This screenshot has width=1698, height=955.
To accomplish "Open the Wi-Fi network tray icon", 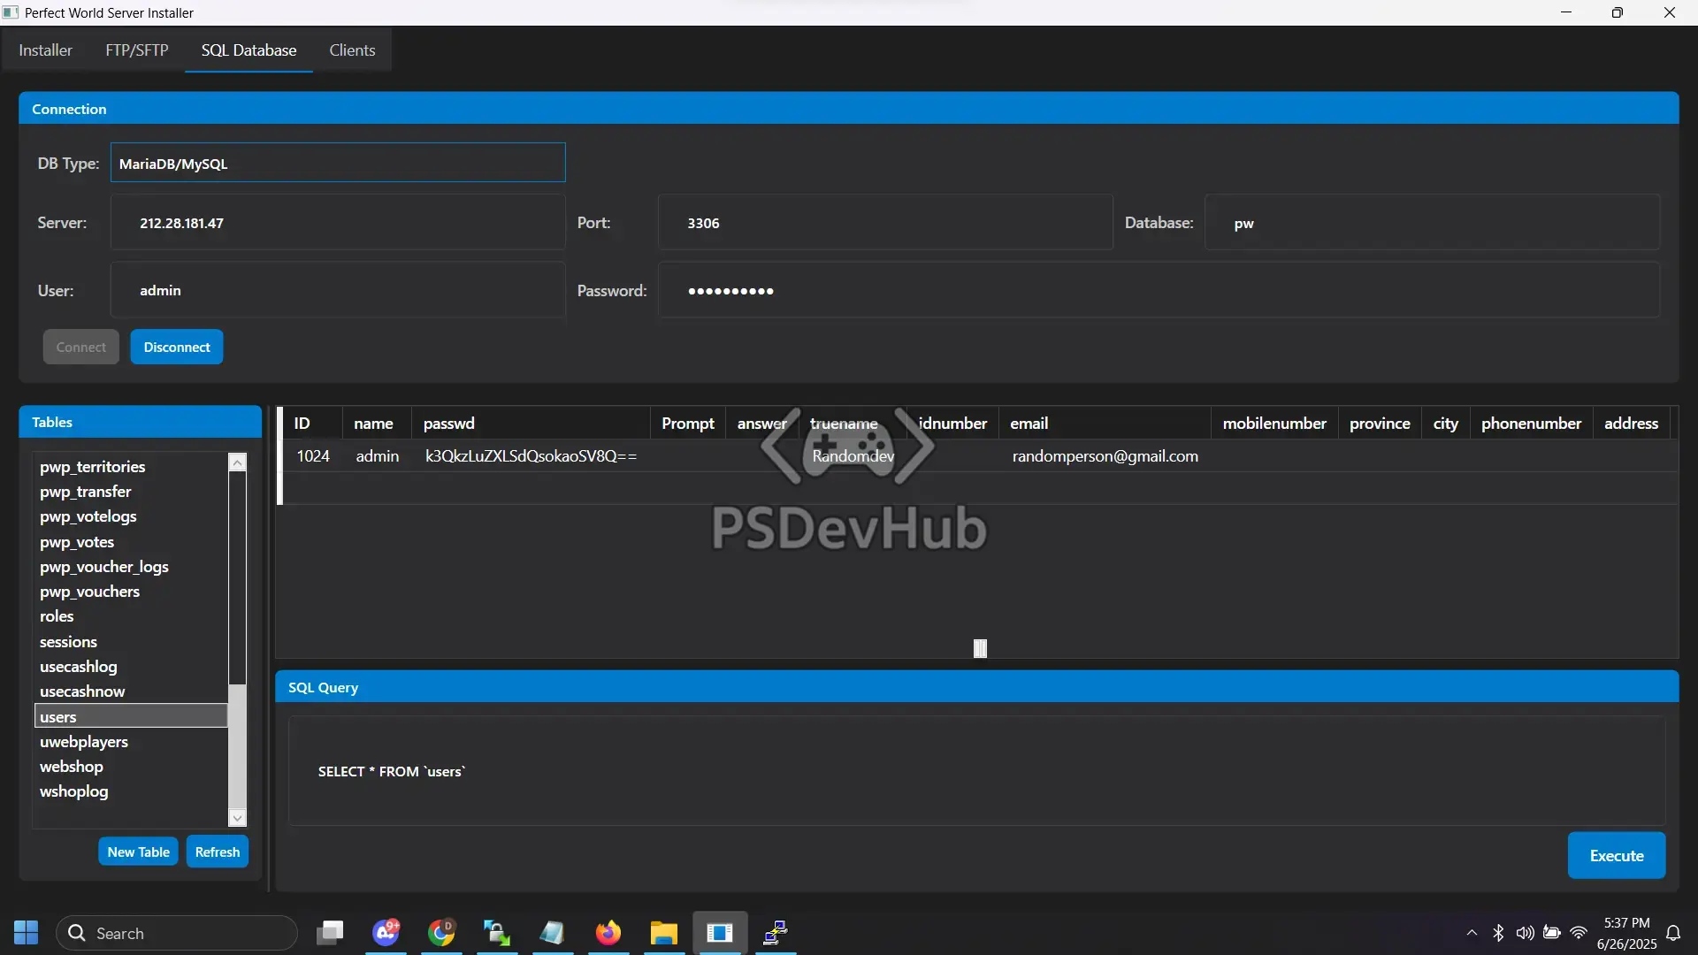I will click(1579, 933).
